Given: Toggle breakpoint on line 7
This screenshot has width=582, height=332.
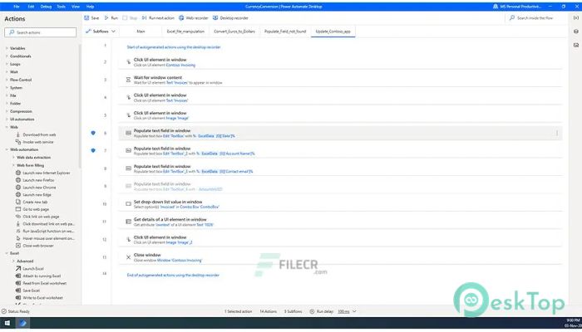Looking at the screenshot, I should (x=93, y=151).
